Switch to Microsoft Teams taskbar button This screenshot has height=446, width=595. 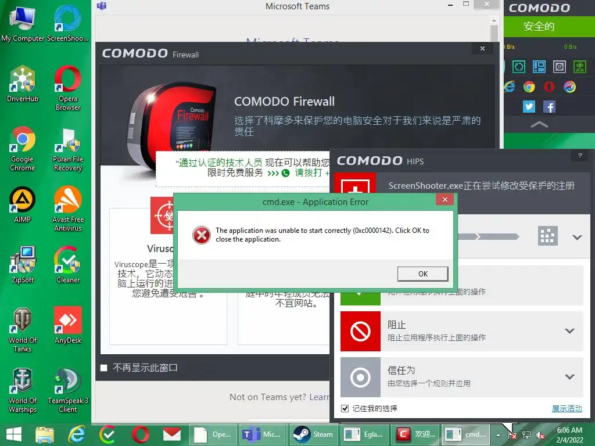point(262,434)
